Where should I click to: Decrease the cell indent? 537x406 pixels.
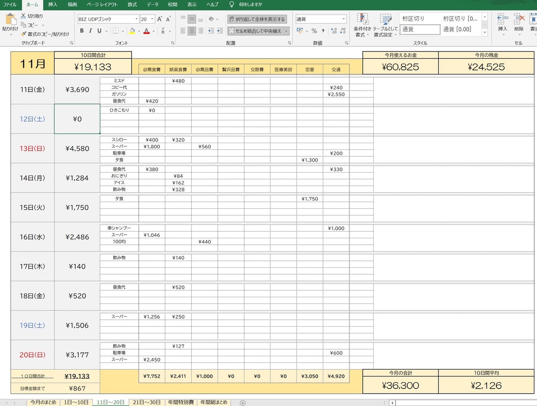[211, 31]
